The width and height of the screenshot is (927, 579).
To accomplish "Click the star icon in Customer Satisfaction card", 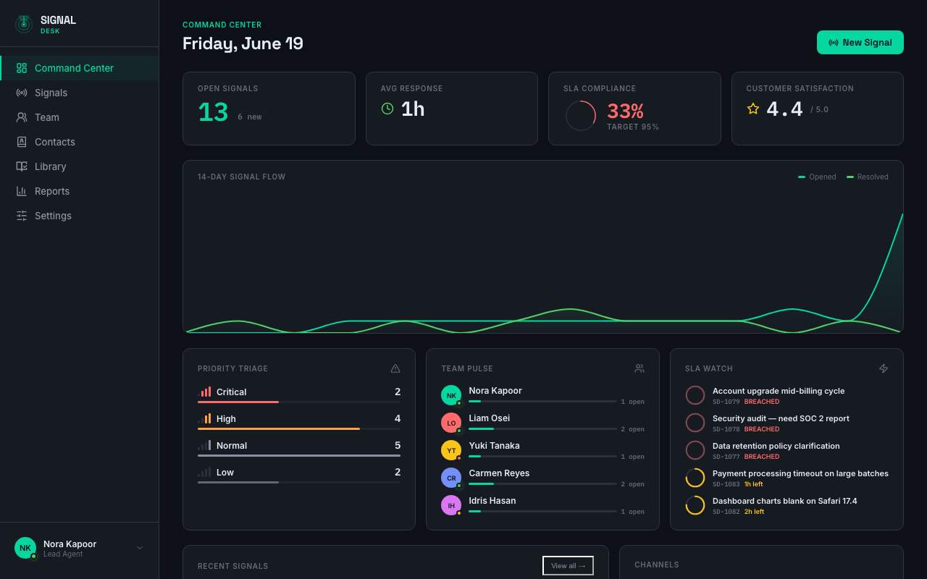I will 753,109.
